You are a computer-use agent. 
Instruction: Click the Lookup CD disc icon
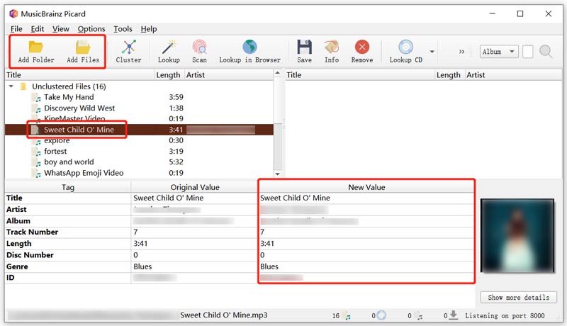coord(405,47)
